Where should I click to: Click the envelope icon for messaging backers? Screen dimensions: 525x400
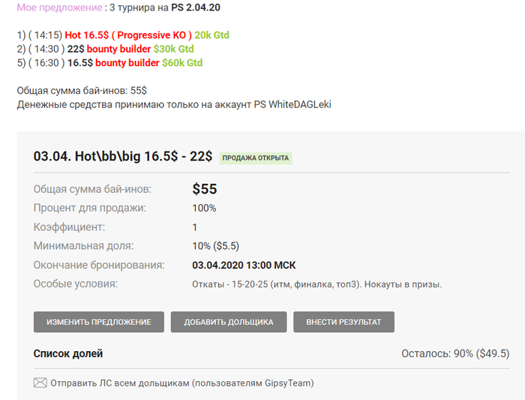point(40,383)
